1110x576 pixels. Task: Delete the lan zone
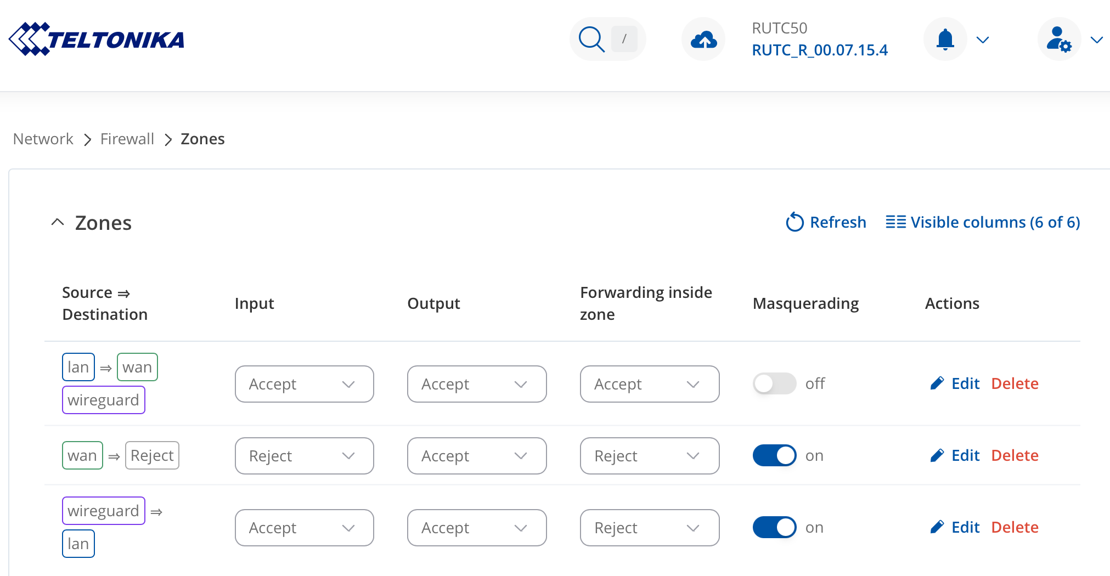(x=1015, y=383)
